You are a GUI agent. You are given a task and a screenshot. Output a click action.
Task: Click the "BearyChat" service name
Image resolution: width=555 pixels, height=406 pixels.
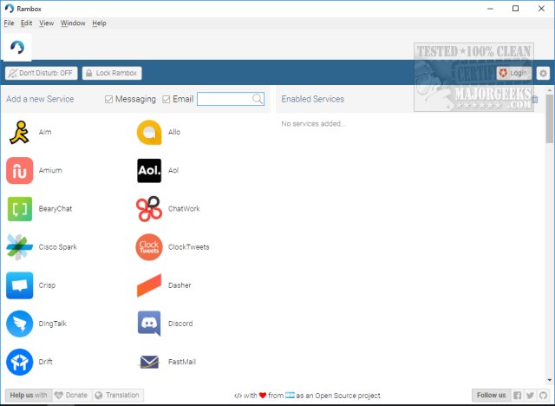coord(55,209)
